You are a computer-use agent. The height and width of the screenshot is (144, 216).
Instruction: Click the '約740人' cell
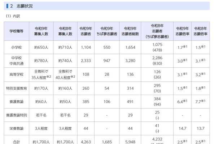pos(65,60)
